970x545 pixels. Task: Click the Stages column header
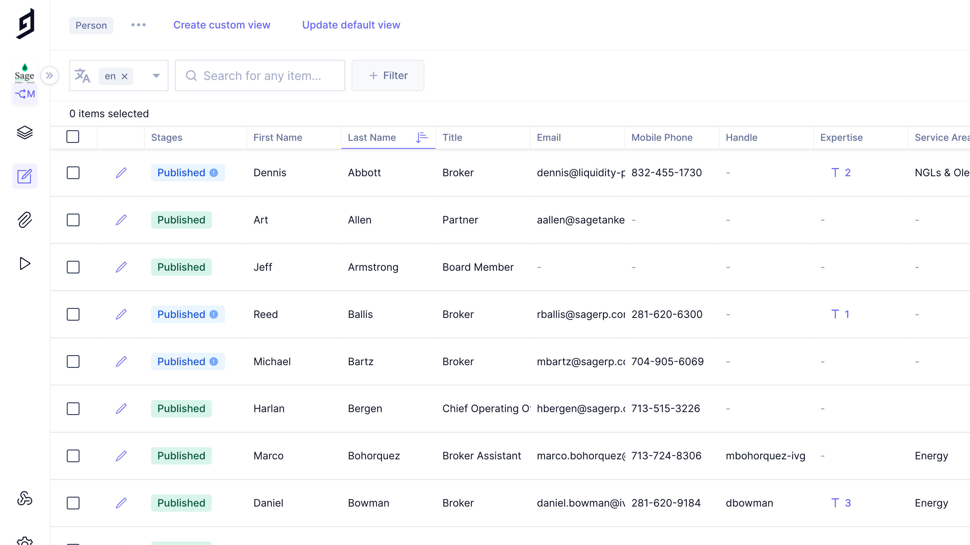tap(167, 137)
